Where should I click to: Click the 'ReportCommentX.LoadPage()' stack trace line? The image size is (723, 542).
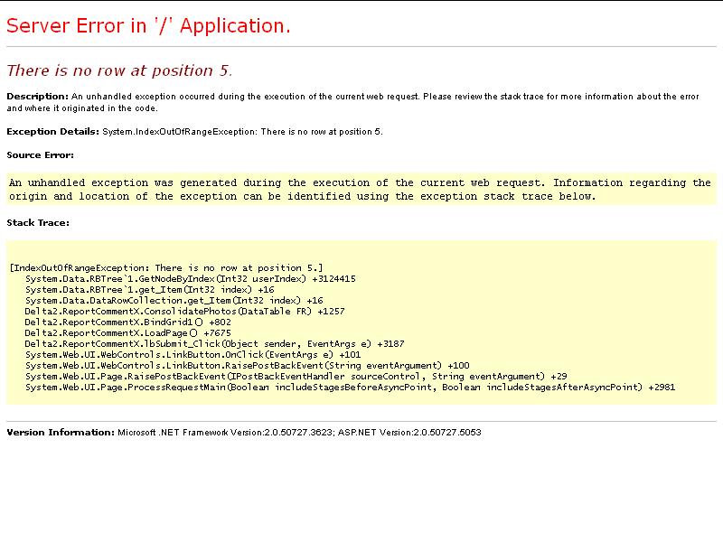tap(127, 333)
